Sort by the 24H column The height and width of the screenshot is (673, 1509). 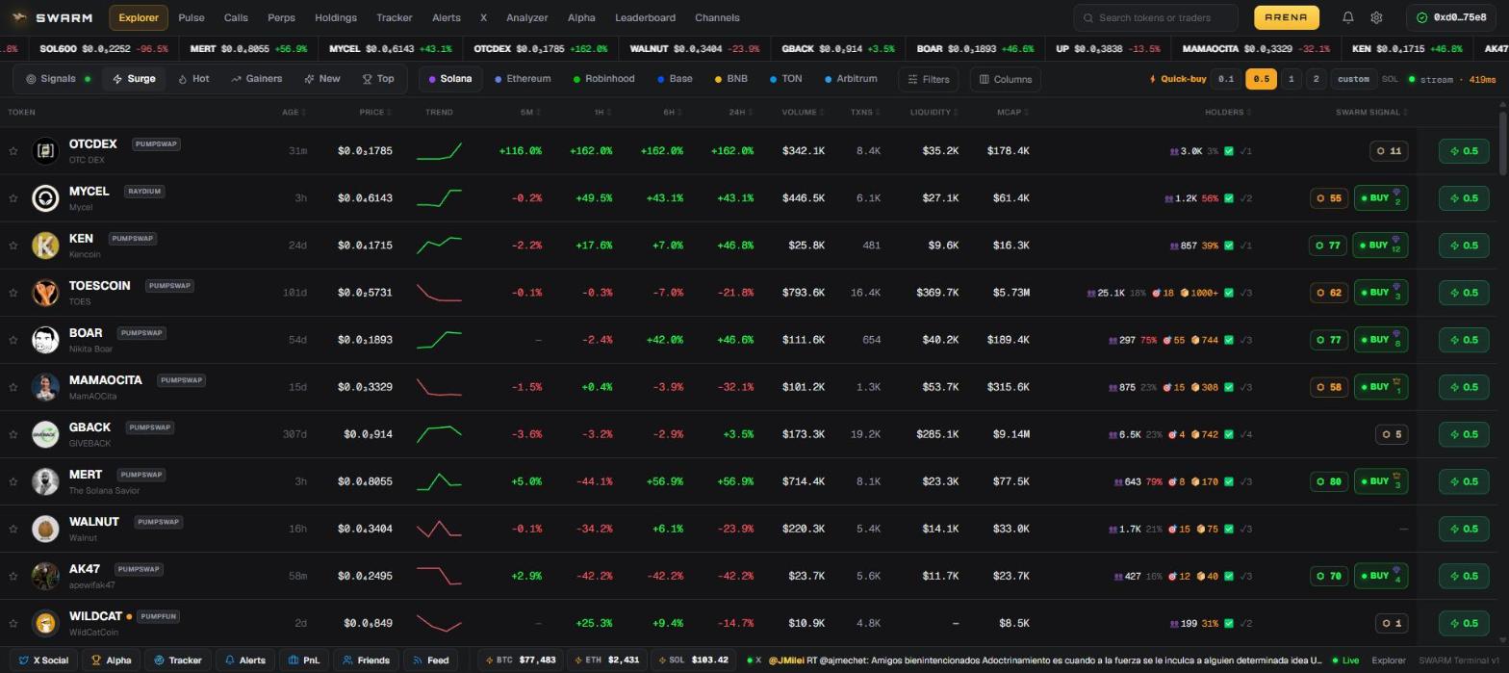[x=740, y=113]
